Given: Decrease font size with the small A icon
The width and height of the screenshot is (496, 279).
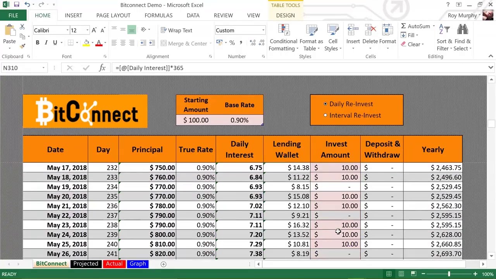Looking at the screenshot, I should tap(103, 30).
